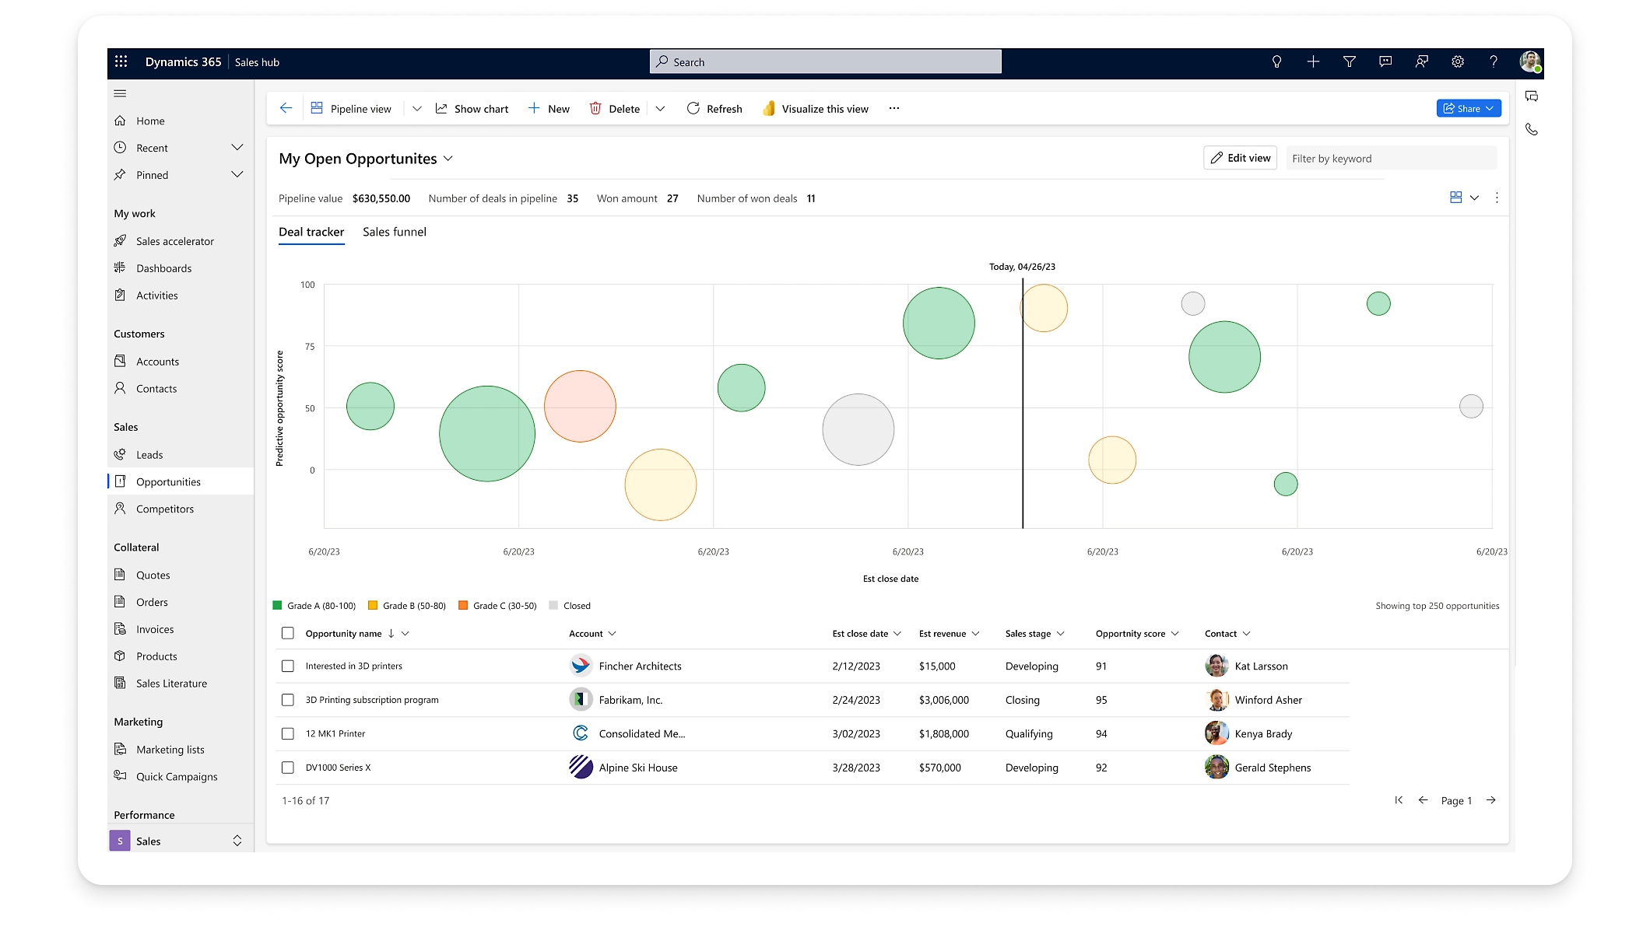Screen dimensions: 1650x927
Task: Open the app launcher waffle icon
Action: tap(121, 61)
